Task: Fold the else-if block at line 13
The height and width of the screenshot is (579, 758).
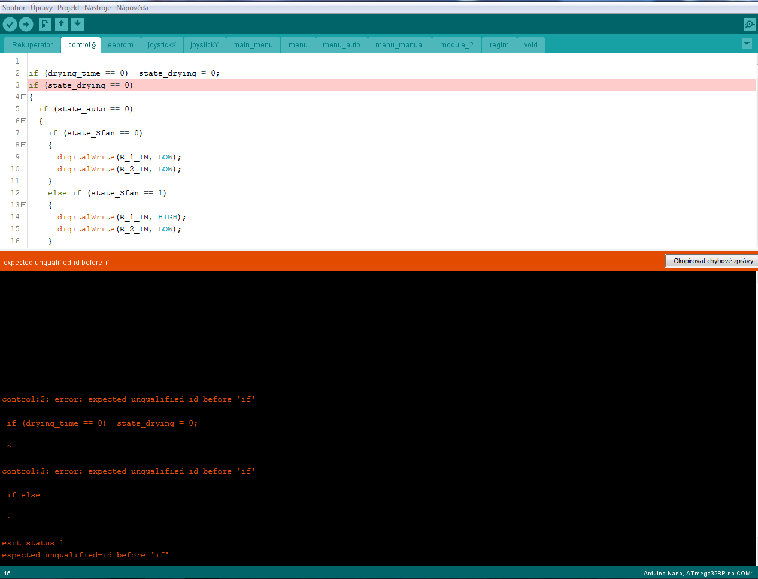Action: coord(24,205)
